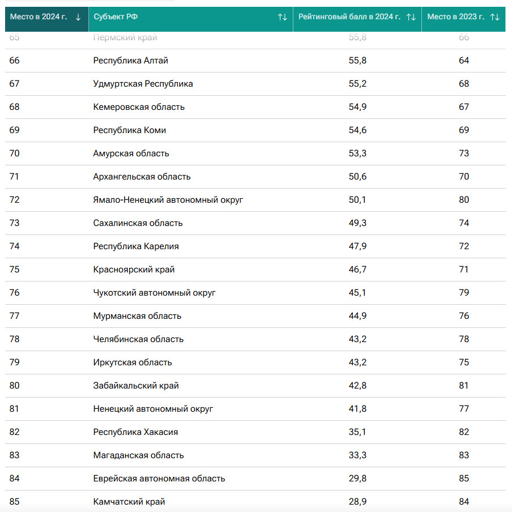Click Забайкальский край in the table
The height and width of the screenshot is (512, 512).
(136, 386)
